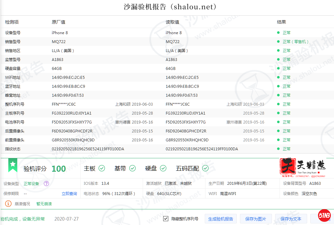Open the 立即查询 warranty link
The image size is (334, 225).
click(x=69, y=194)
